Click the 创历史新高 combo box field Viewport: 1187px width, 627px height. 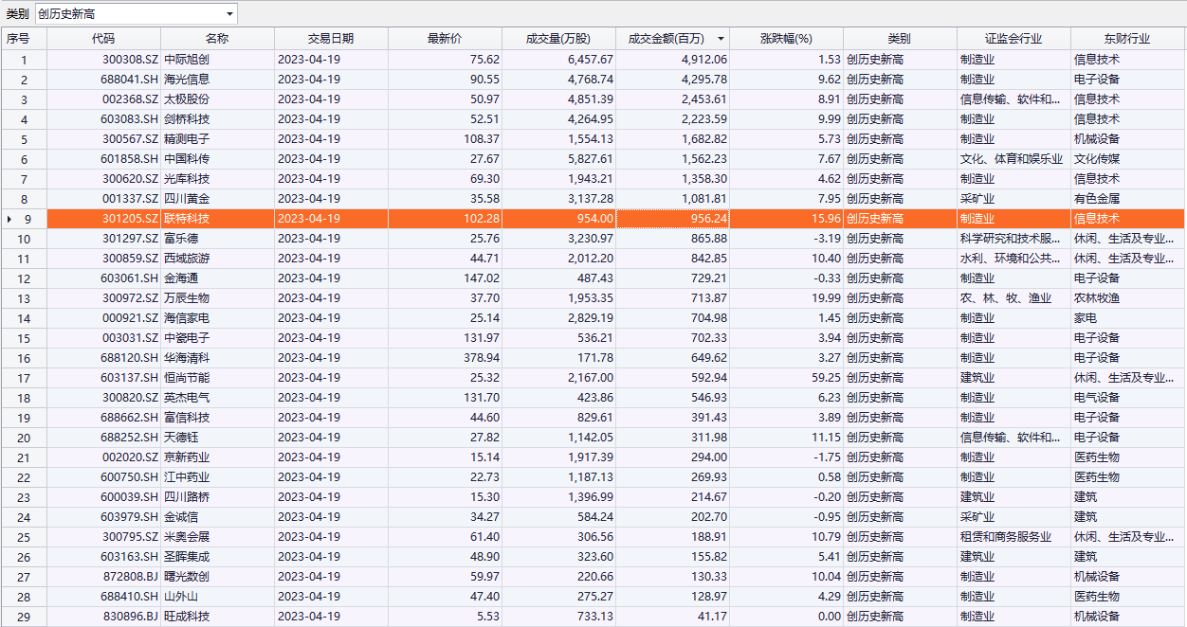point(128,14)
